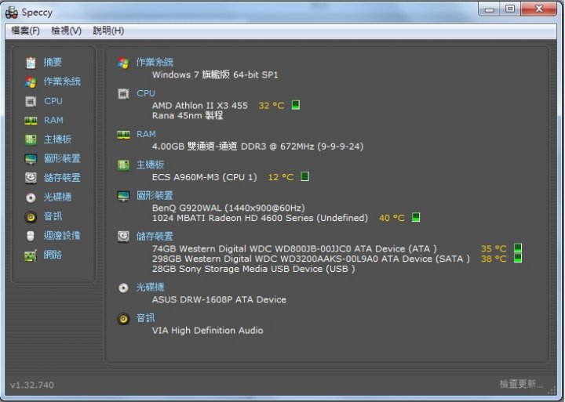Image resolution: width=565 pixels, height=402 pixels.
Task: Click the disc icon beside 光碟機 heading in summary
Action: pos(123,288)
